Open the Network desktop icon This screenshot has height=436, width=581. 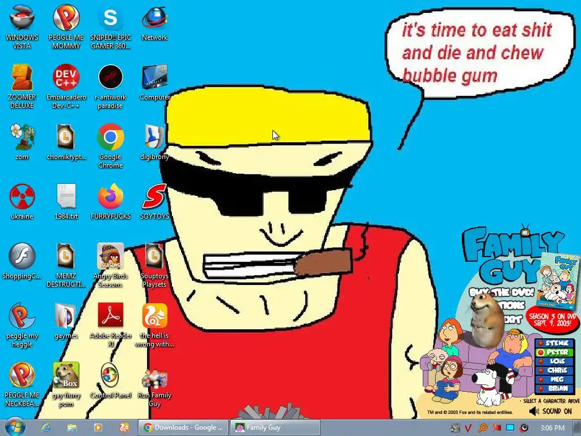tap(154, 22)
